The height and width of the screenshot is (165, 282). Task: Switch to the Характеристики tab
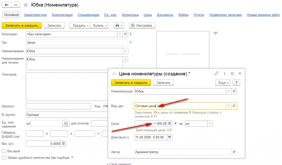tap(35, 15)
